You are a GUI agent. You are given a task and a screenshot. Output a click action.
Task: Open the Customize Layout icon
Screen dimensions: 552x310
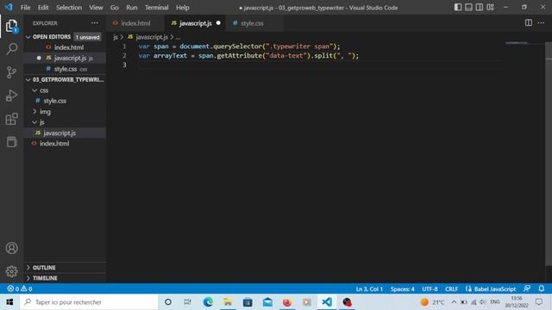tap(491, 8)
